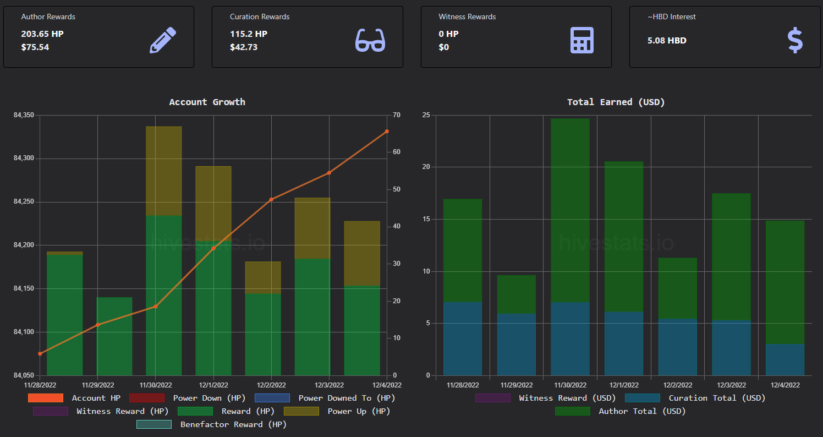Click the 0 HP witness rewards value
The width and height of the screenshot is (823, 437).
tap(448, 34)
